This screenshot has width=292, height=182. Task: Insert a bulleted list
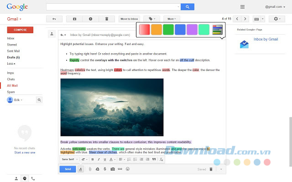(135, 159)
